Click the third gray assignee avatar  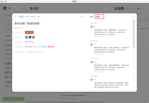coord(34,37)
